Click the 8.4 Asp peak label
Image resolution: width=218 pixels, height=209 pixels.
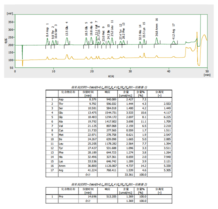coord(47,30)
